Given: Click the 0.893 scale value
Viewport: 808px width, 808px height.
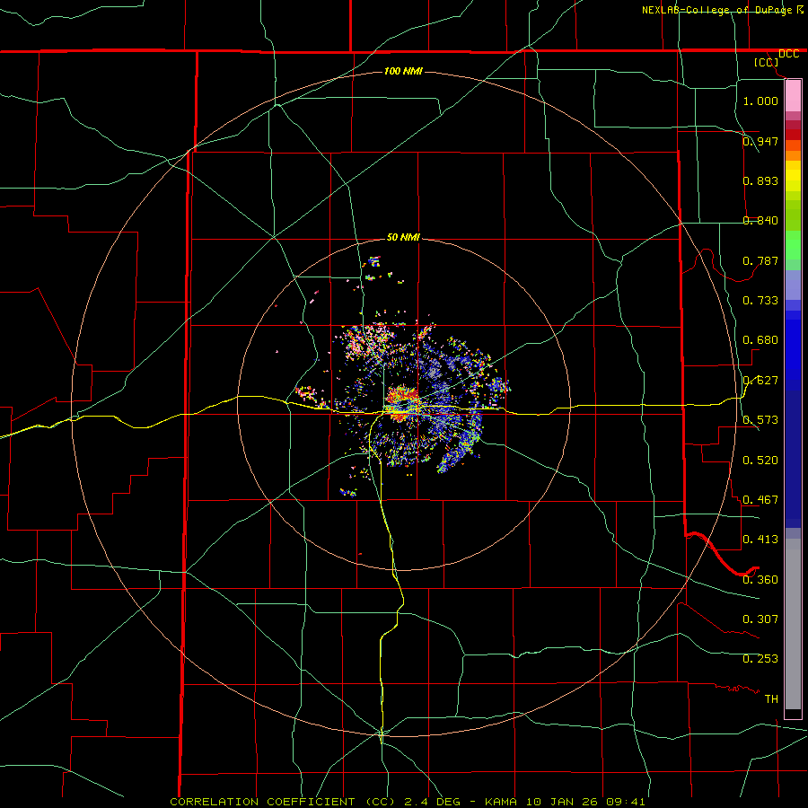Looking at the screenshot, I should tap(760, 180).
